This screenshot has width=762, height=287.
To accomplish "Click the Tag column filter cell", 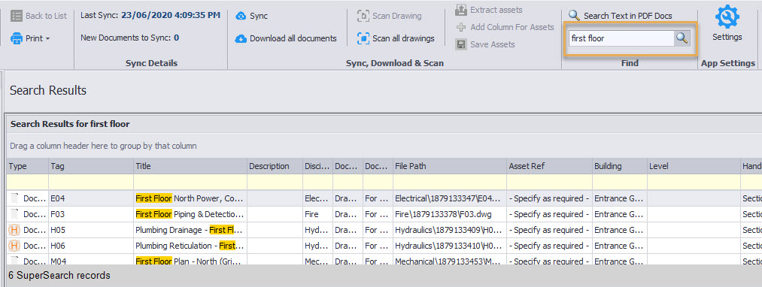I will pyautogui.click(x=91, y=182).
